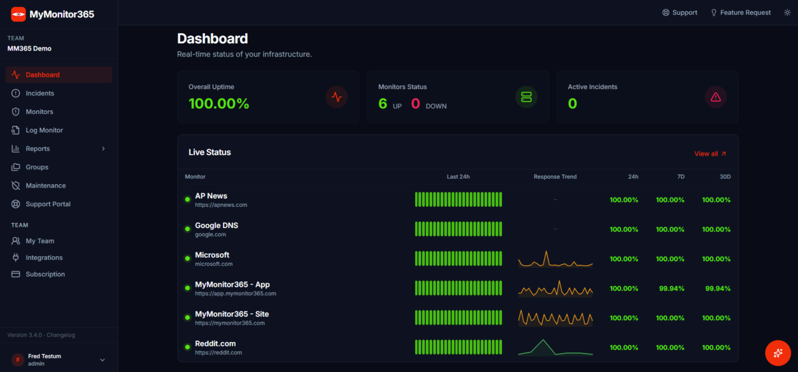
Task: Open the MyMonitor365 - Site monitor name
Action: [232, 314]
